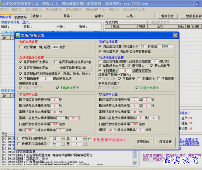Viewport: 202px width, 170px height.
Task: Switch to 我的牧场 tab
Action: coord(20,17)
